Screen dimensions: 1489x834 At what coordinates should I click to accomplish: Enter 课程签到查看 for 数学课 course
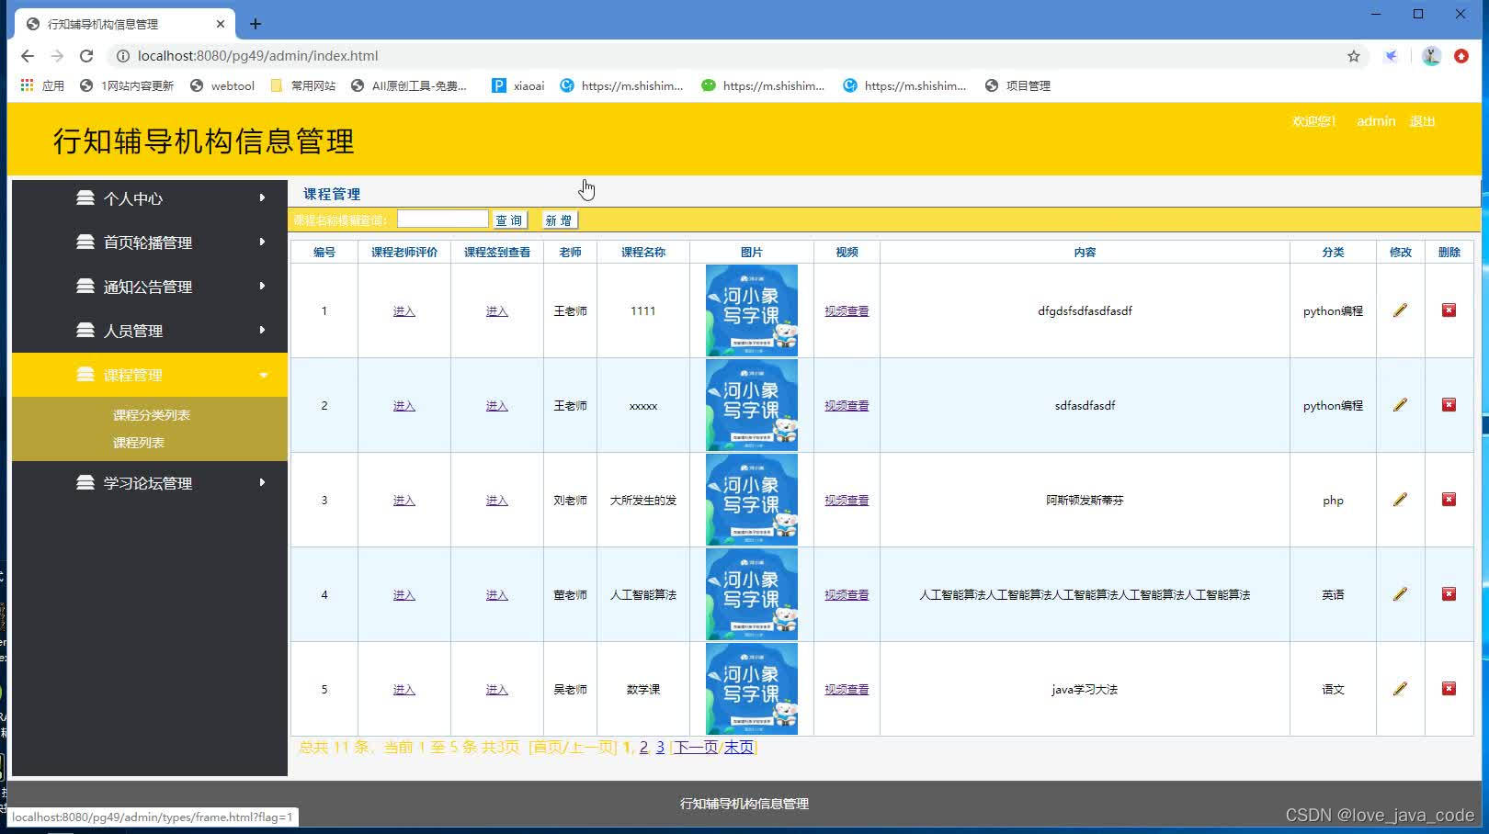coord(497,690)
